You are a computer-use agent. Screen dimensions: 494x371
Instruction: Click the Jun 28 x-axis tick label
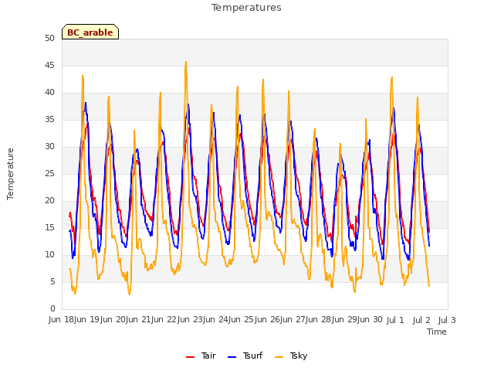[x=319, y=320]
